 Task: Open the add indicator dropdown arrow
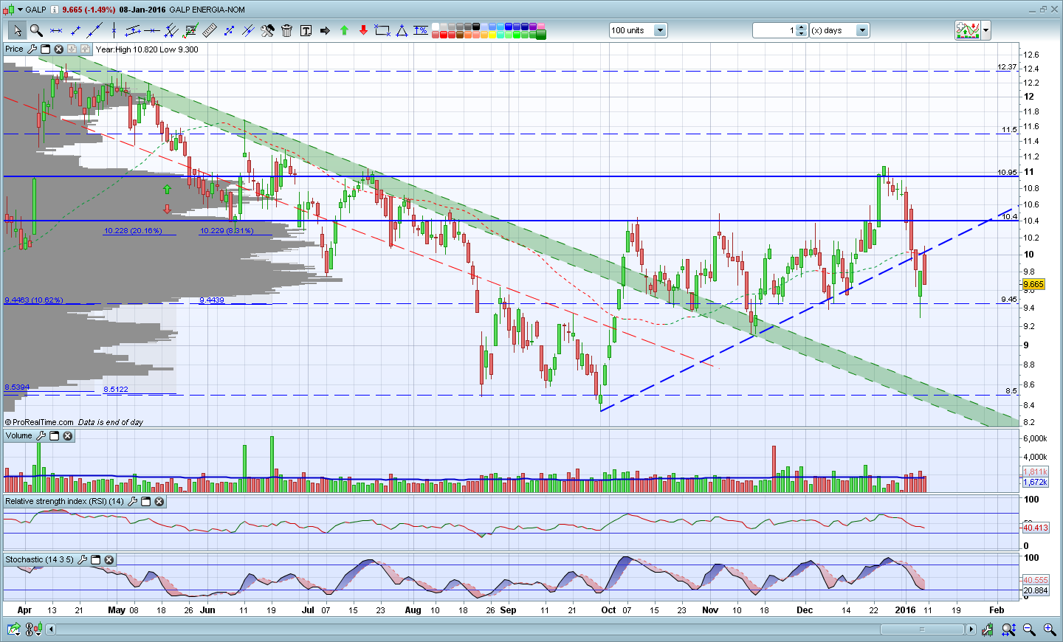[986, 30]
